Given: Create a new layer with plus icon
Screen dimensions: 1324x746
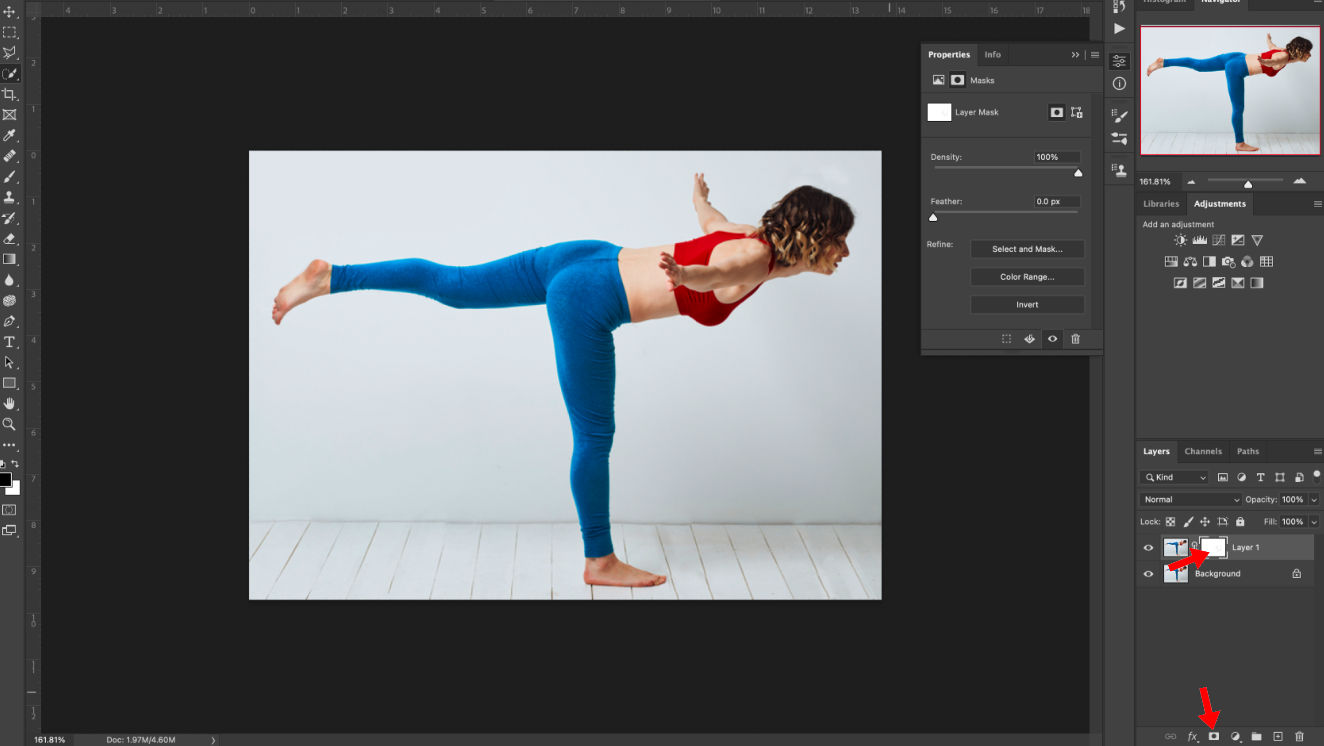Looking at the screenshot, I should click(x=1278, y=736).
